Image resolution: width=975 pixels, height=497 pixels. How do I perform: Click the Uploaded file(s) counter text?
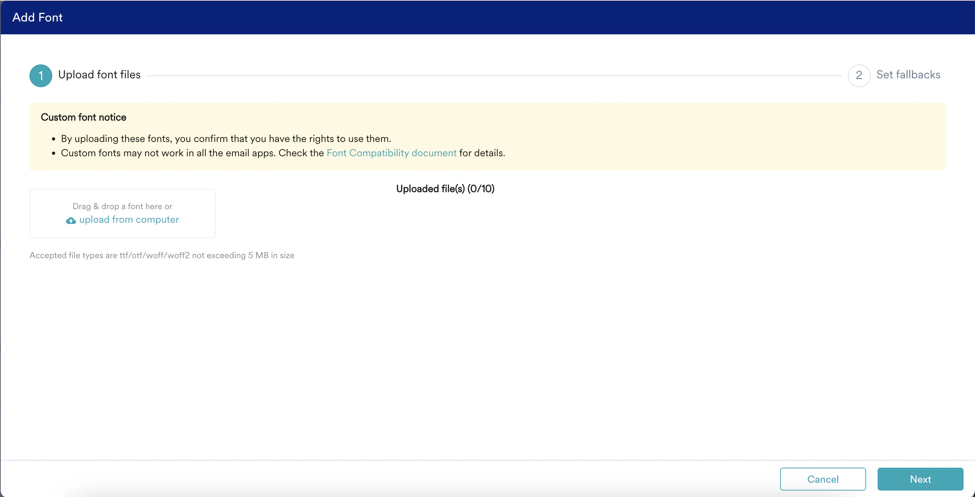(445, 188)
